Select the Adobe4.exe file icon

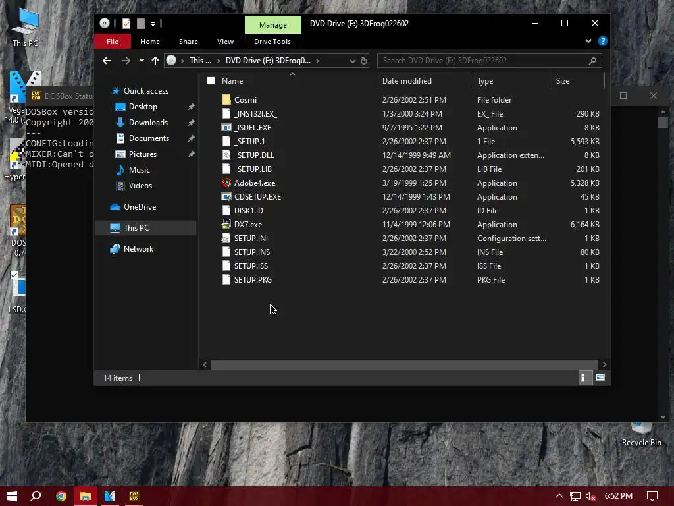pyautogui.click(x=226, y=183)
